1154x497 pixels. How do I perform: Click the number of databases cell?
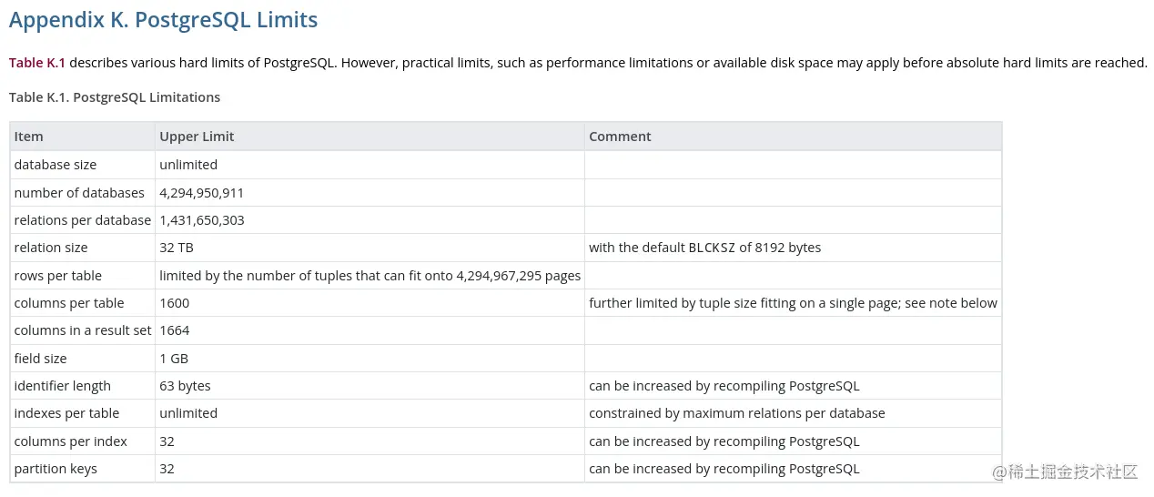click(79, 193)
